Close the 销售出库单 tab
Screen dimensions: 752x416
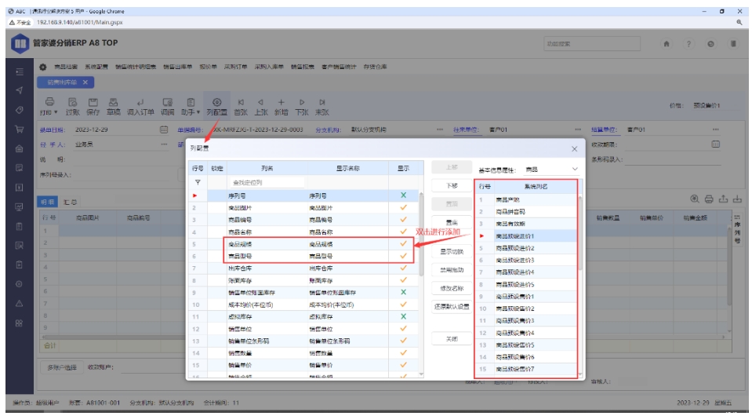point(85,82)
